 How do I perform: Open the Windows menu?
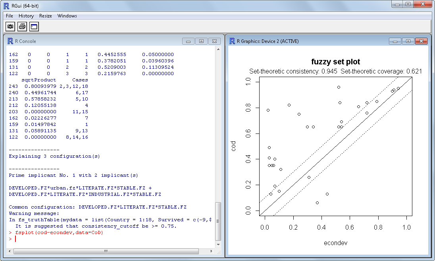click(67, 16)
